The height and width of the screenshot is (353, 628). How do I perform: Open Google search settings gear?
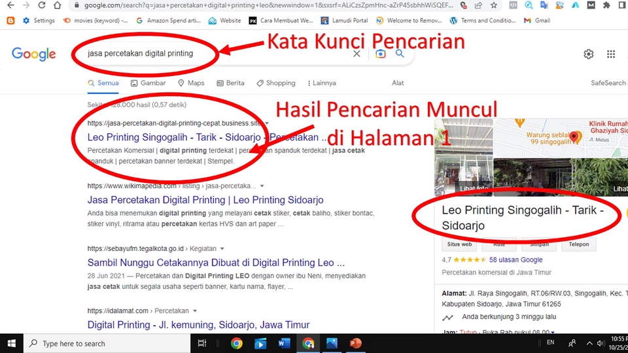point(588,54)
